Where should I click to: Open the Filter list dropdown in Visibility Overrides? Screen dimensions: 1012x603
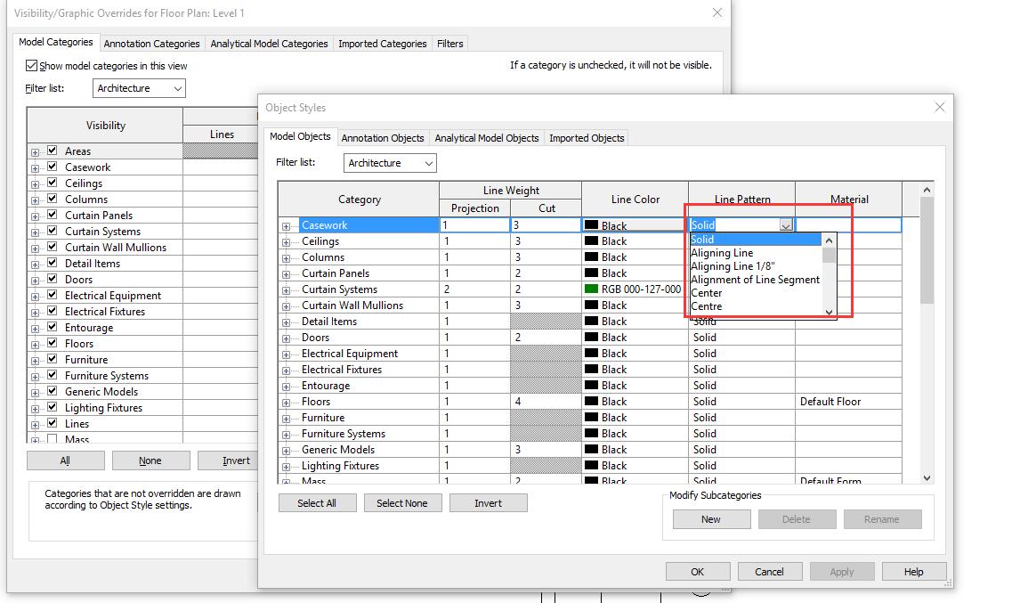pyautogui.click(x=138, y=88)
